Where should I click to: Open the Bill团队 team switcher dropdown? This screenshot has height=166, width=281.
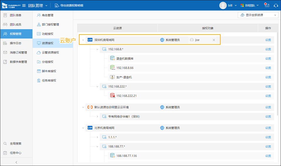tap(249, 5)
